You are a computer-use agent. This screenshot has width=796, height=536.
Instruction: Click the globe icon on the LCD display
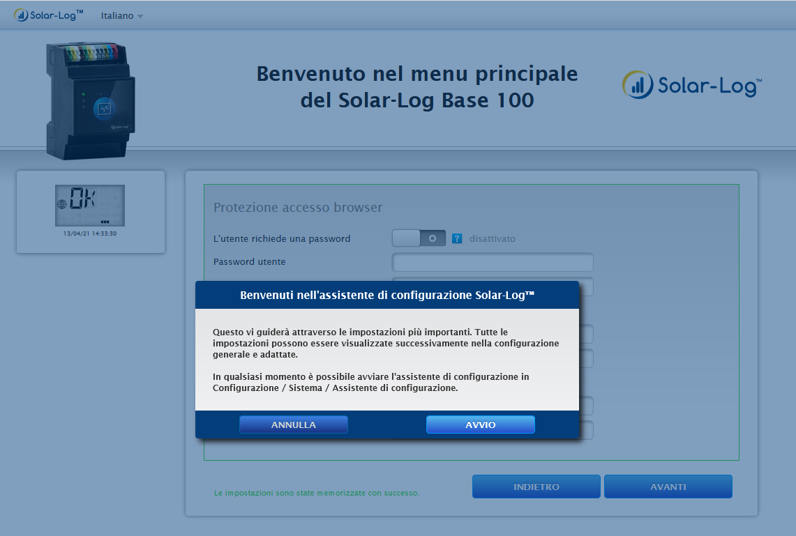point(62,204)
